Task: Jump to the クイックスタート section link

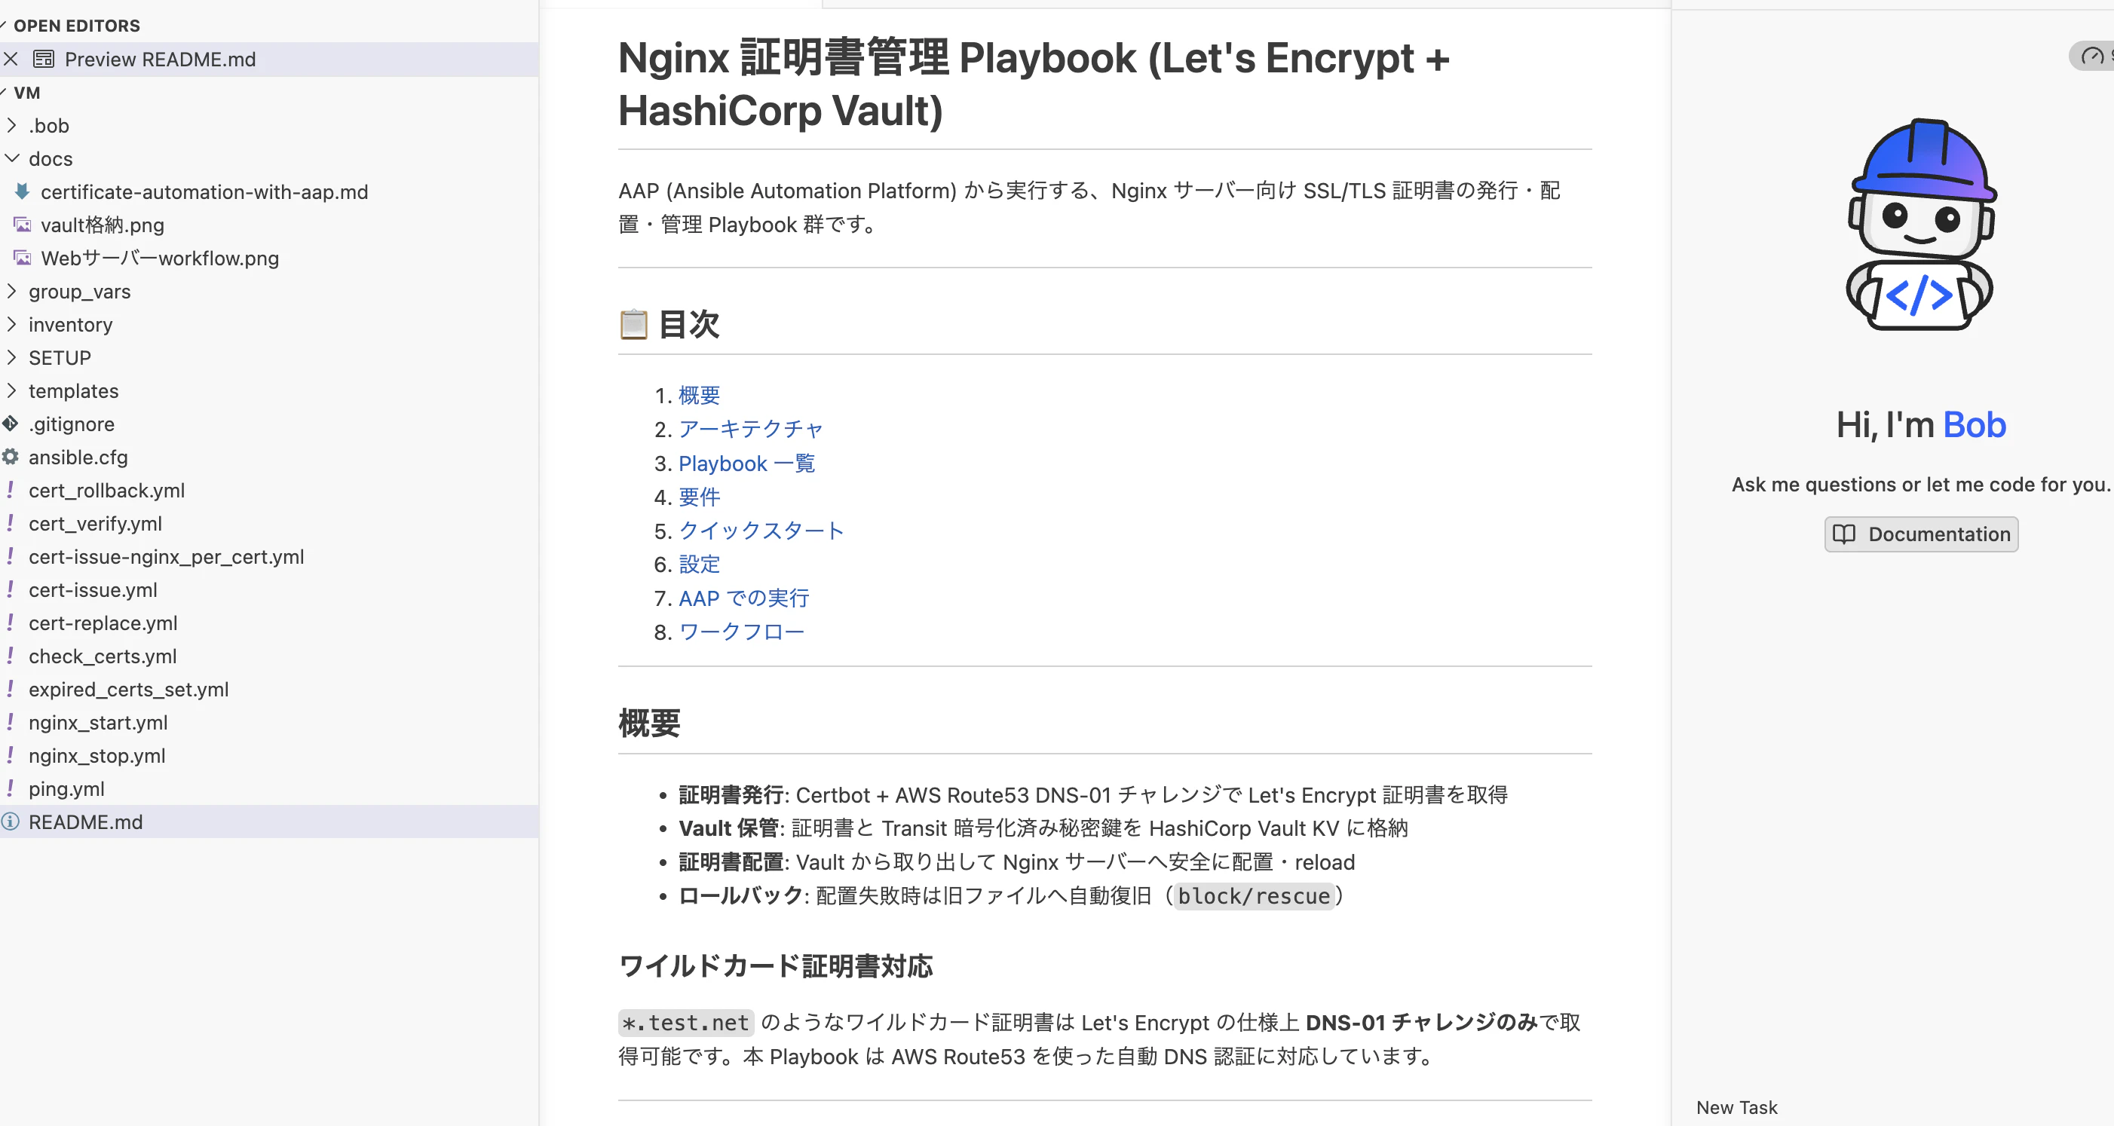Action: tap(761, 531)
